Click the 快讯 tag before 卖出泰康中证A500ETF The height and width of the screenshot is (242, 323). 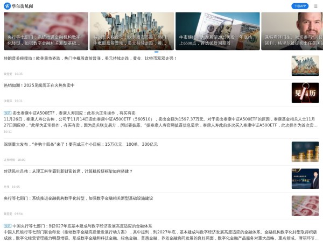coord(8,113)
